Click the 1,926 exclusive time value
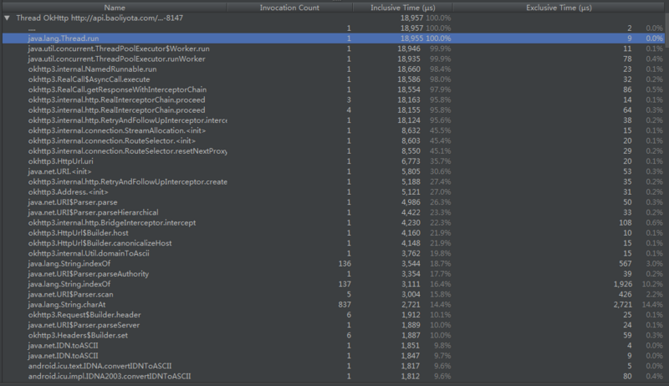 (x=622, y=284)
